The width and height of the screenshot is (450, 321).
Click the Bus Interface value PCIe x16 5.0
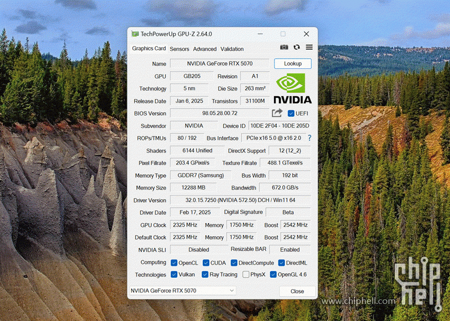pyautogui.click(x=273, y=138)
